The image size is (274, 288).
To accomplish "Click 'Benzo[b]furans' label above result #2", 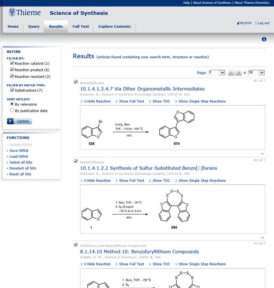I will coord(92,162).
